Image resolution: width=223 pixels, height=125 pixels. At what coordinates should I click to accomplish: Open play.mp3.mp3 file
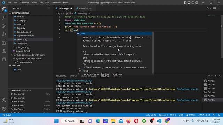[23, 51]
